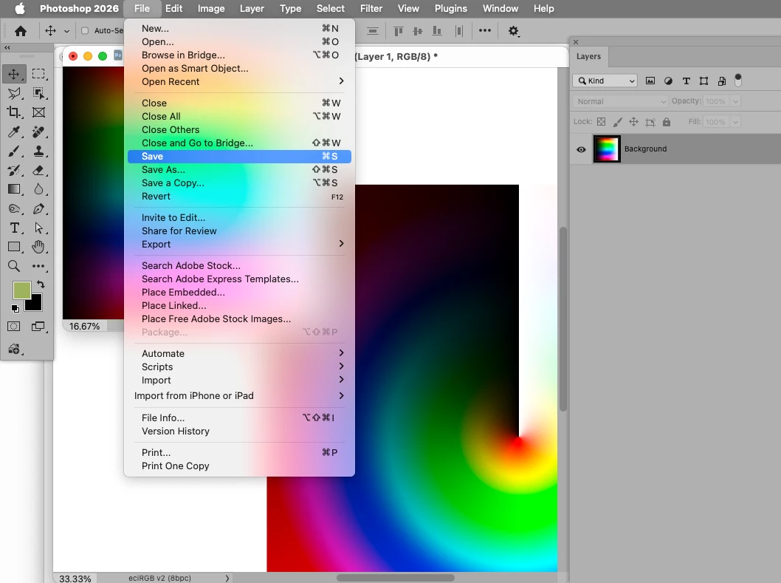Select the Frame tool
This screenshot has height=583, width=781.
(x=38, y=112)
